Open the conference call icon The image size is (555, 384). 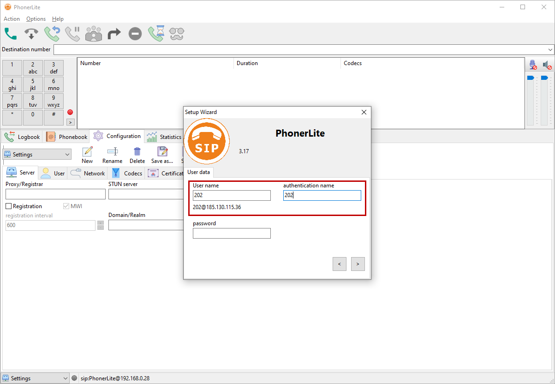click(94, 34)
